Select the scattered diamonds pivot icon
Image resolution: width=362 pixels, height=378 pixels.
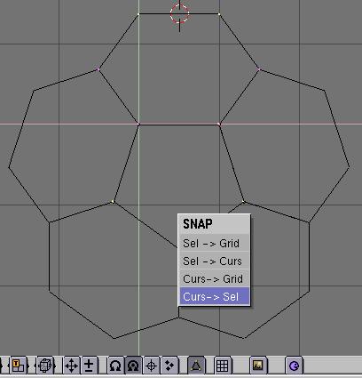tap(169, 365)
